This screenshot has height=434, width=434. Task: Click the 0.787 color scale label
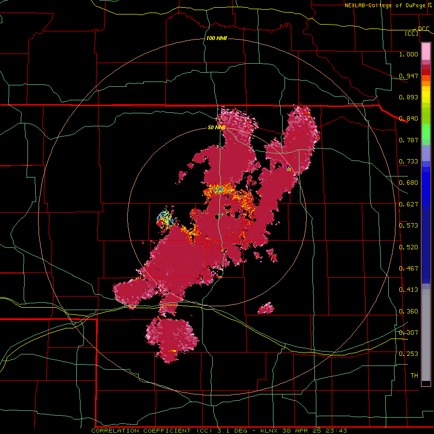tap(408, 140)
